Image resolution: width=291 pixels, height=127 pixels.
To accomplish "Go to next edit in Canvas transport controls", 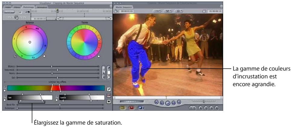I will (179, 102).
